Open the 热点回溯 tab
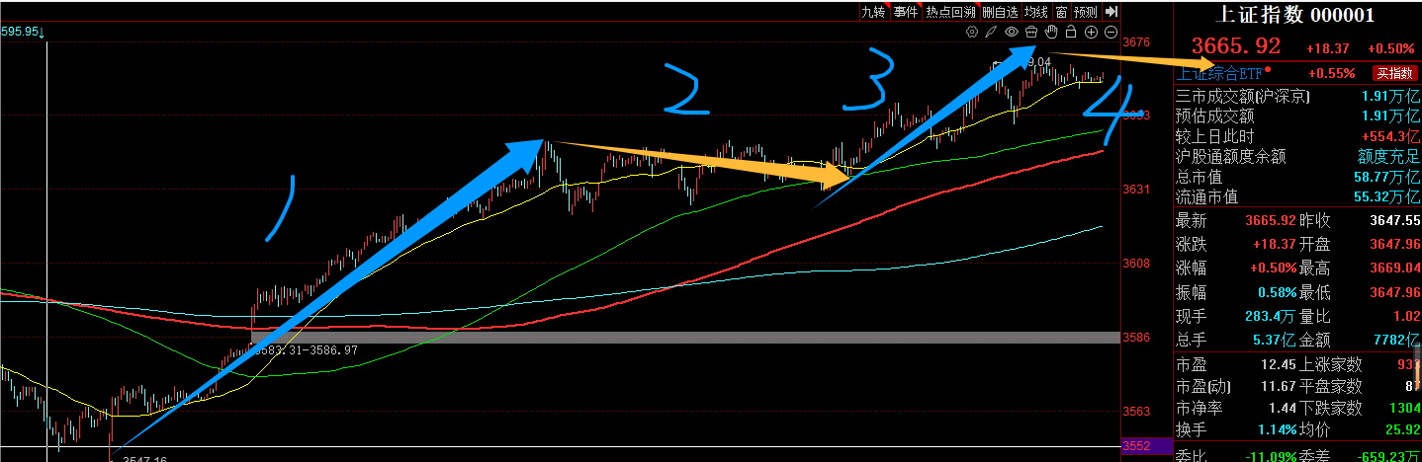 tap(950, 12)
